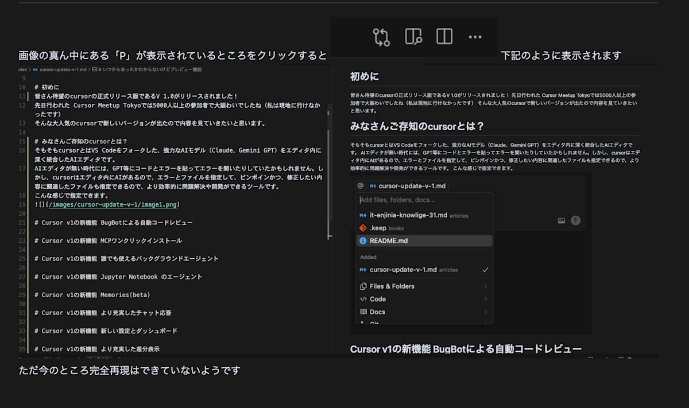Click the preview heading '初めに'
The image size is (689, 408).
(364, 76)
